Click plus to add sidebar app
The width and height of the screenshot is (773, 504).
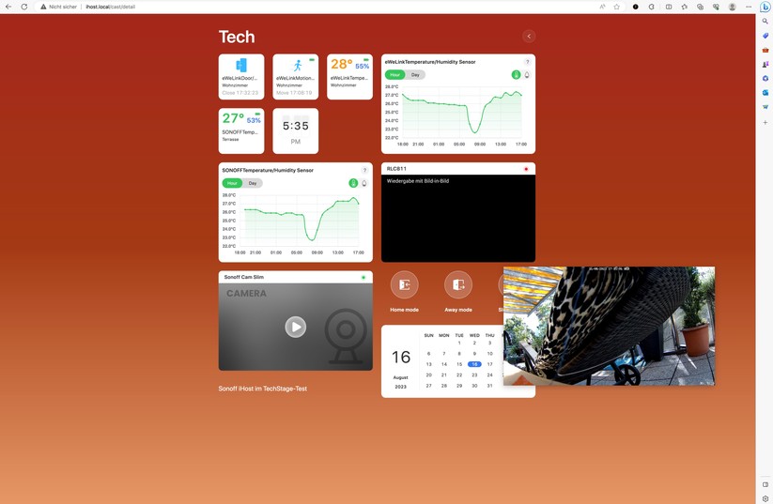click(765, 122)
